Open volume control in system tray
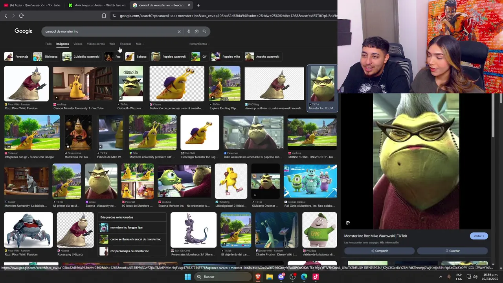This screenshot has width=503, height=283. pyautogui.click(x=475, y=277)
